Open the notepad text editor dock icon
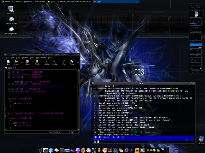Image resolution: width=205 pixels, height=153 pixels. (x=56, y=150)
